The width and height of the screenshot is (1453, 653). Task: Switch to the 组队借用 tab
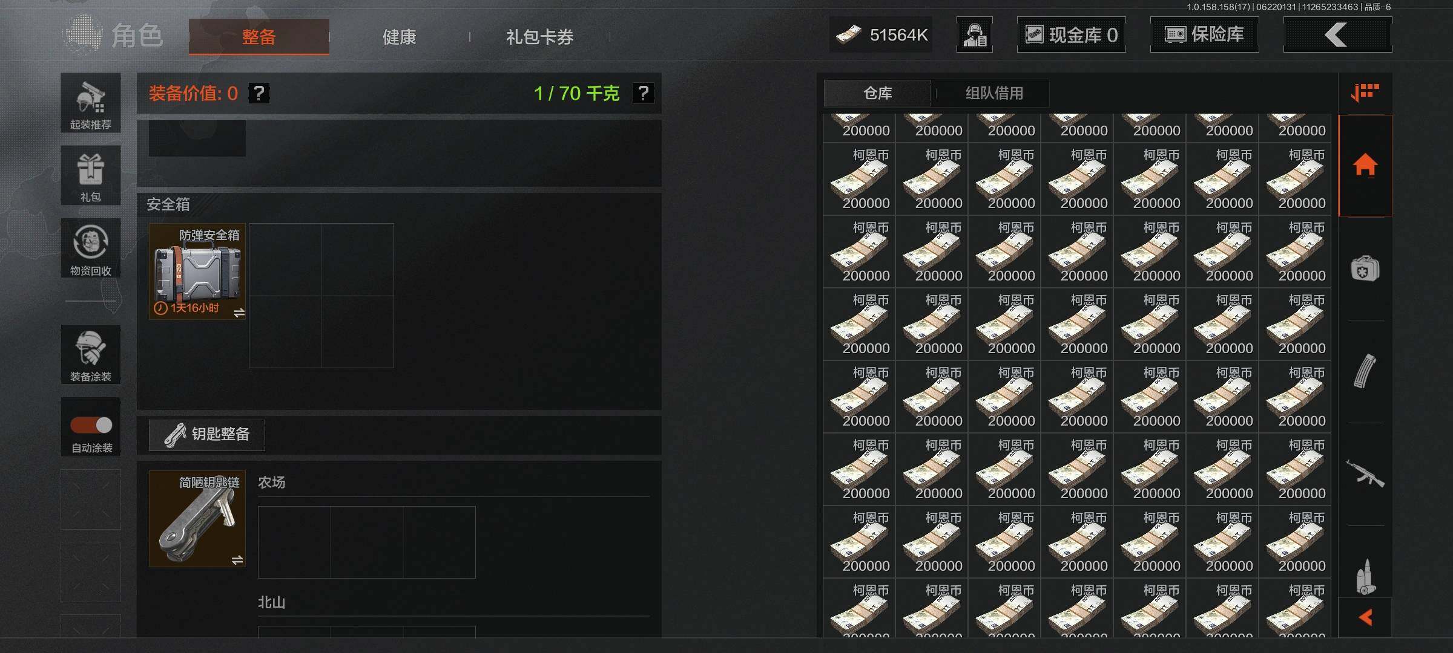coord(994,93)
